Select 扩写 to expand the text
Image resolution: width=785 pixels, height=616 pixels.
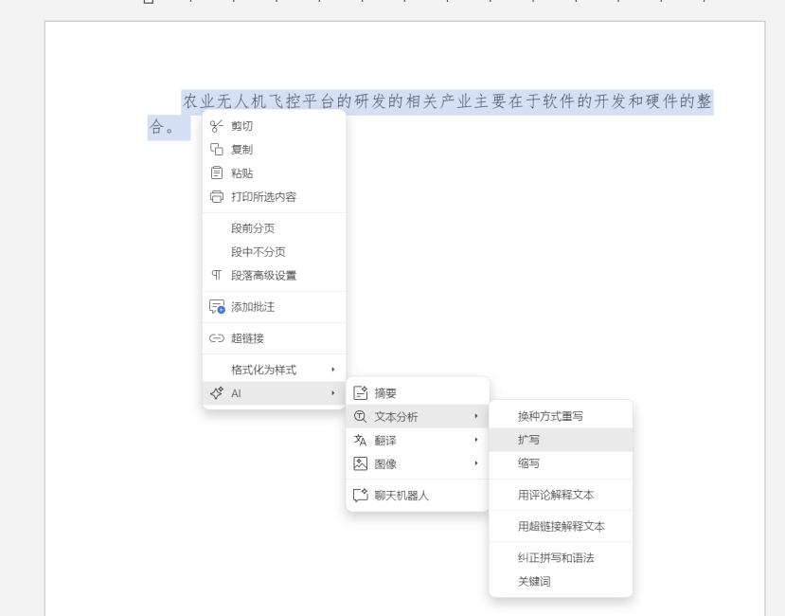tap(561, 440)
